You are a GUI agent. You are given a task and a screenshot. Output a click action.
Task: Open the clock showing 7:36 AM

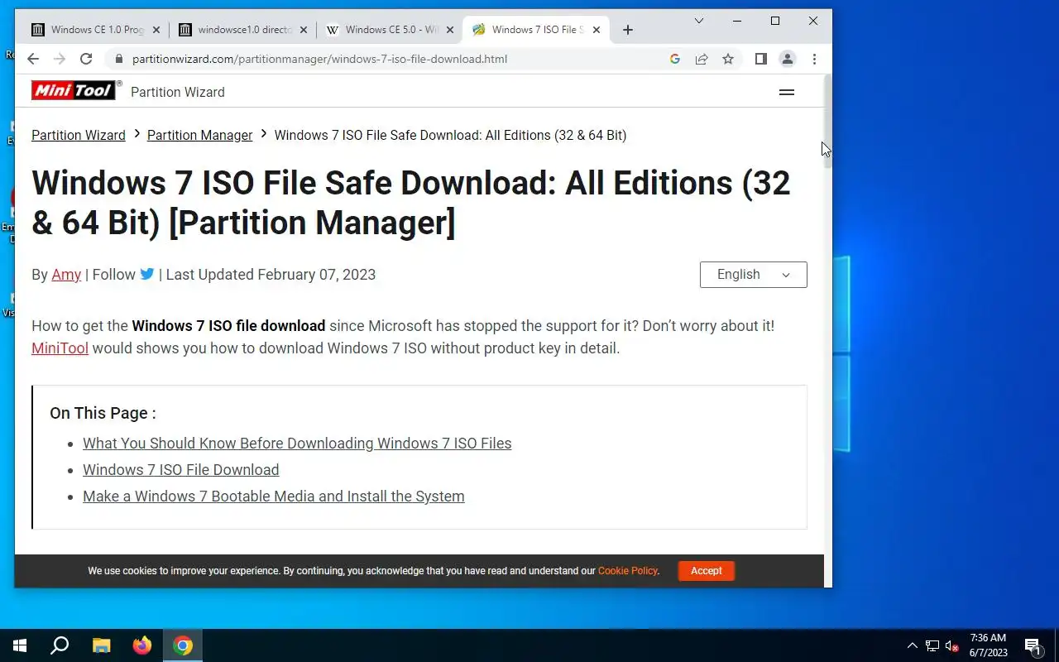tap(988, 645)
